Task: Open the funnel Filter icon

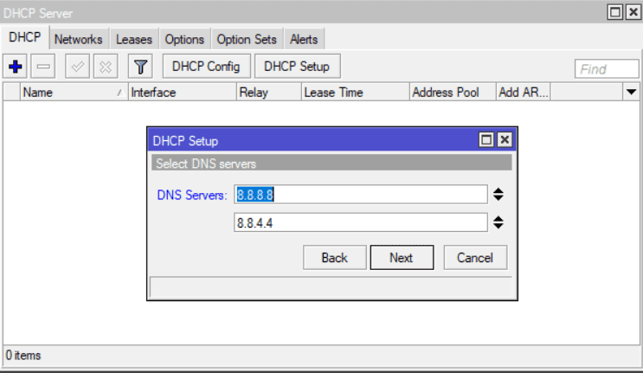Action: point(140,66)
